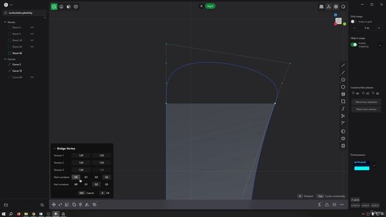Screen dimensions: 386x217
Task: Toggle visibility circle of Sheet 4
Action: (x=10, y=28)
